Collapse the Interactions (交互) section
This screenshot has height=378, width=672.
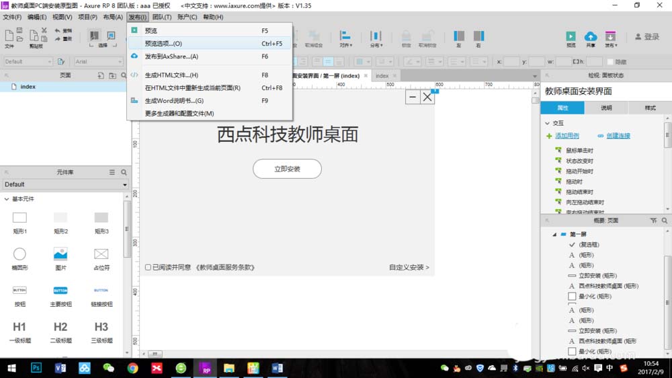pyautogui.click(x=547, y=123)
